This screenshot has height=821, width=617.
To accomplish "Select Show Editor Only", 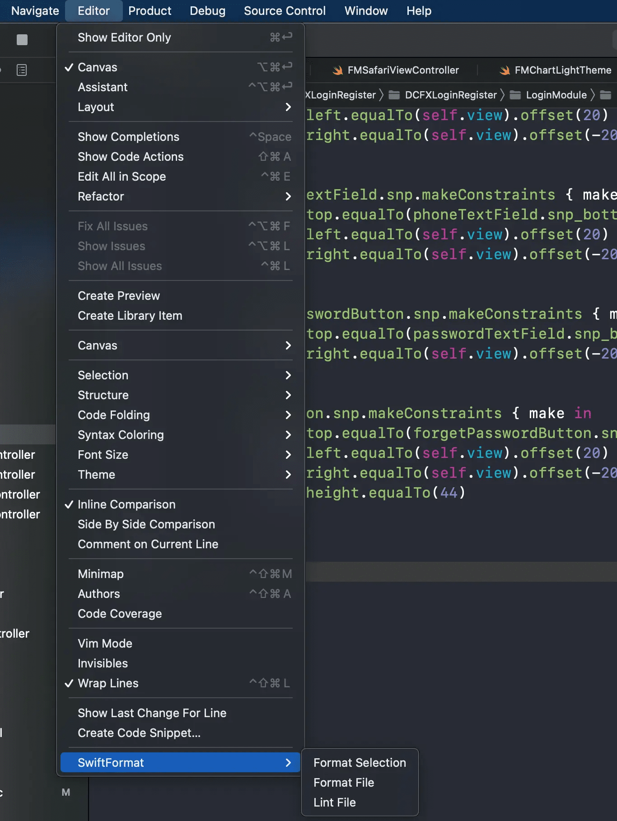I will click(124, 37).
